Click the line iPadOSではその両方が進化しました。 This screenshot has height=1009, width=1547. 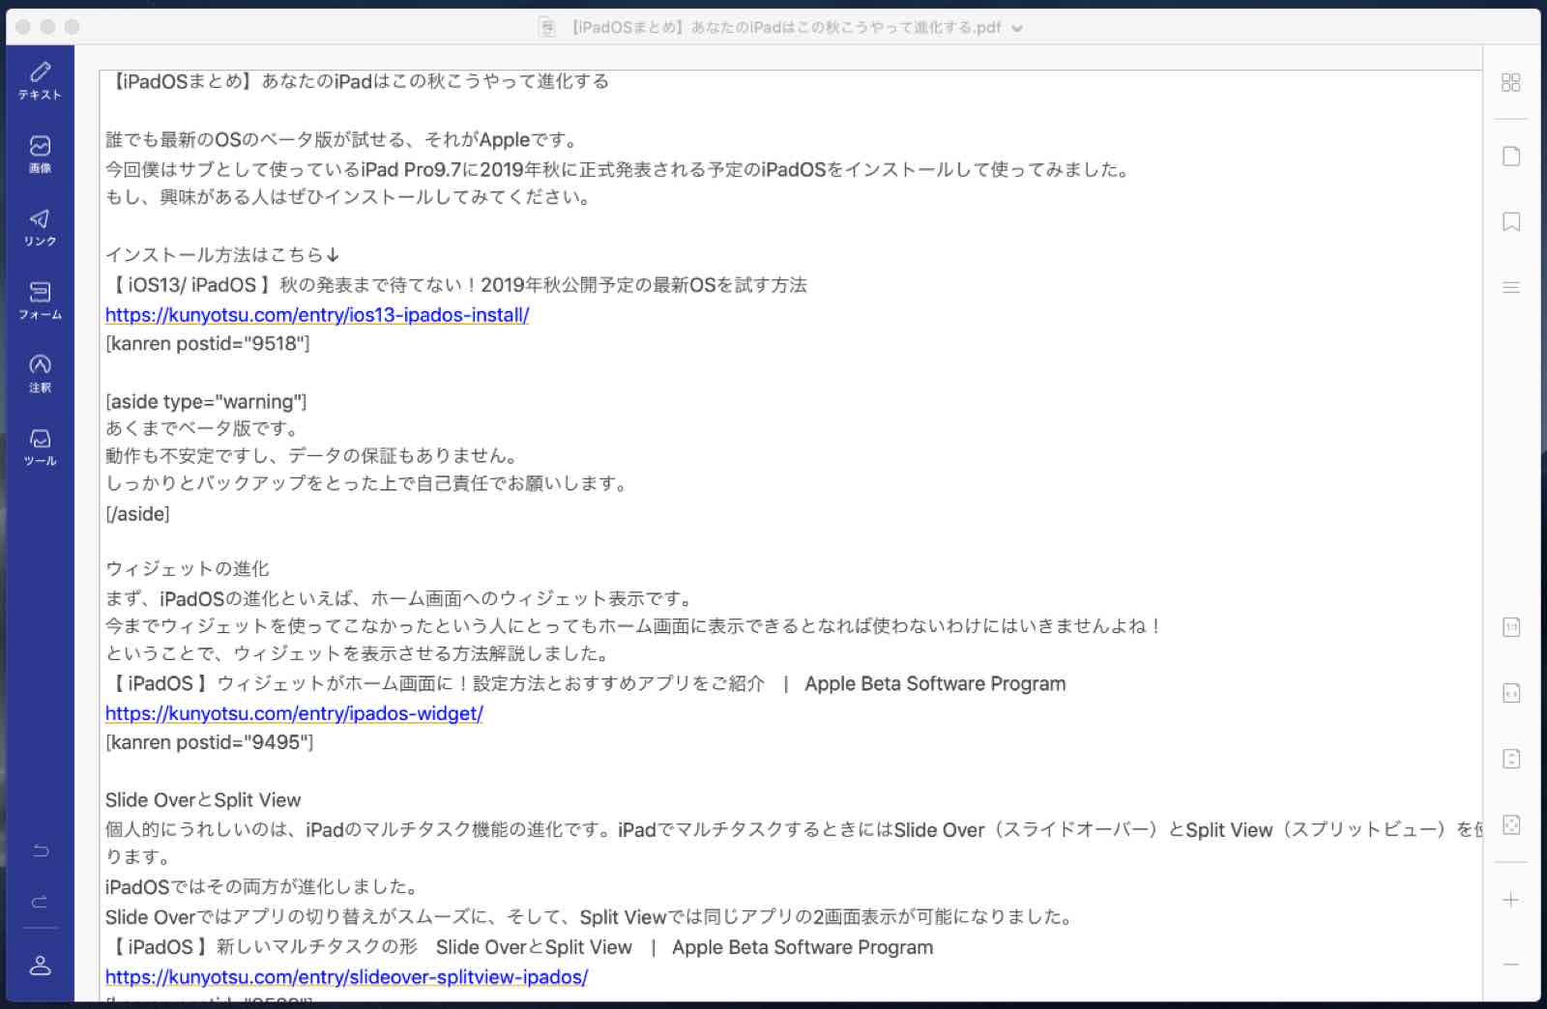click(261, 886)
